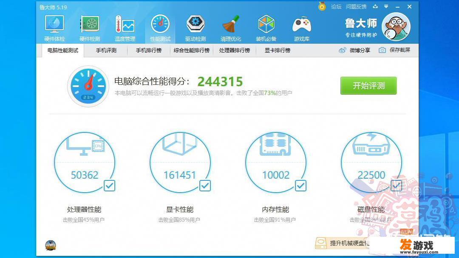Click the green 73% ranking text
Image resolution: width=459 pixels, height=258 pixels.
click(269, 93)
